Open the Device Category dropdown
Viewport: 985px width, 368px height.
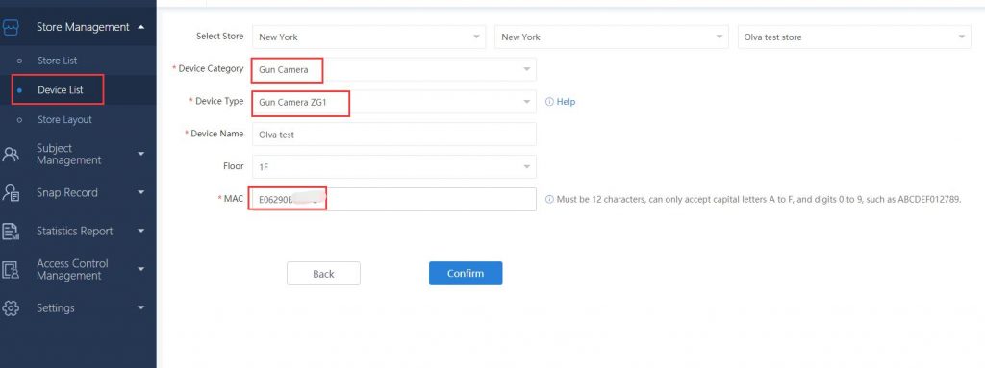(393, 70)
